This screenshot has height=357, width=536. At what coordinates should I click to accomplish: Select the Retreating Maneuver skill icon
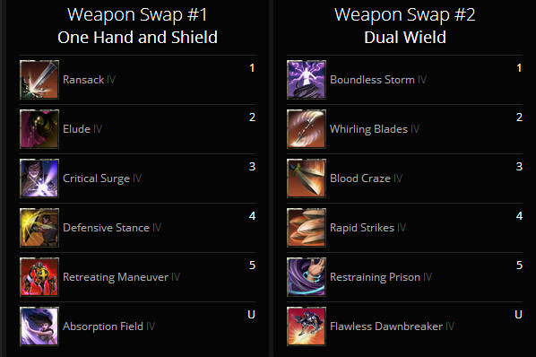tap(39, 276)
